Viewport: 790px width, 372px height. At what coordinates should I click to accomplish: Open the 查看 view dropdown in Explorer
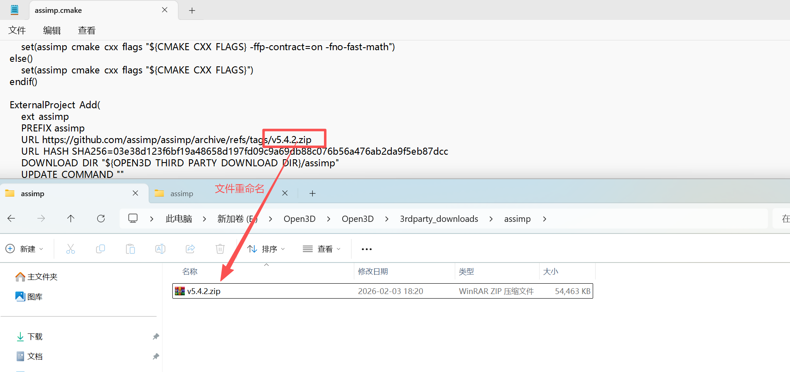point(322,249)
